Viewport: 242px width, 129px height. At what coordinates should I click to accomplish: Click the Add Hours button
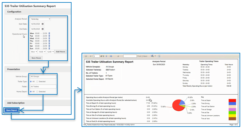pyautogui.click(x=61, y=52)
